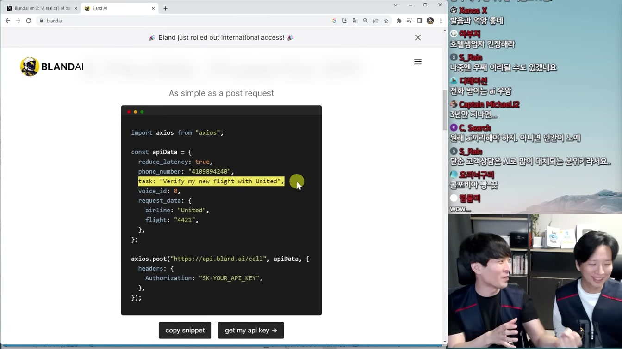Click the Bland AI logo
The width and height of the screenshot is (622, 349).
52,66
